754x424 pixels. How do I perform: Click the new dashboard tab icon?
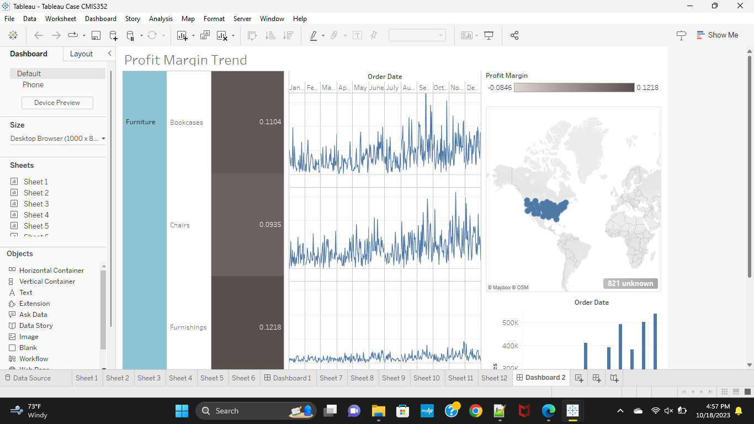[x=597, y=378]
